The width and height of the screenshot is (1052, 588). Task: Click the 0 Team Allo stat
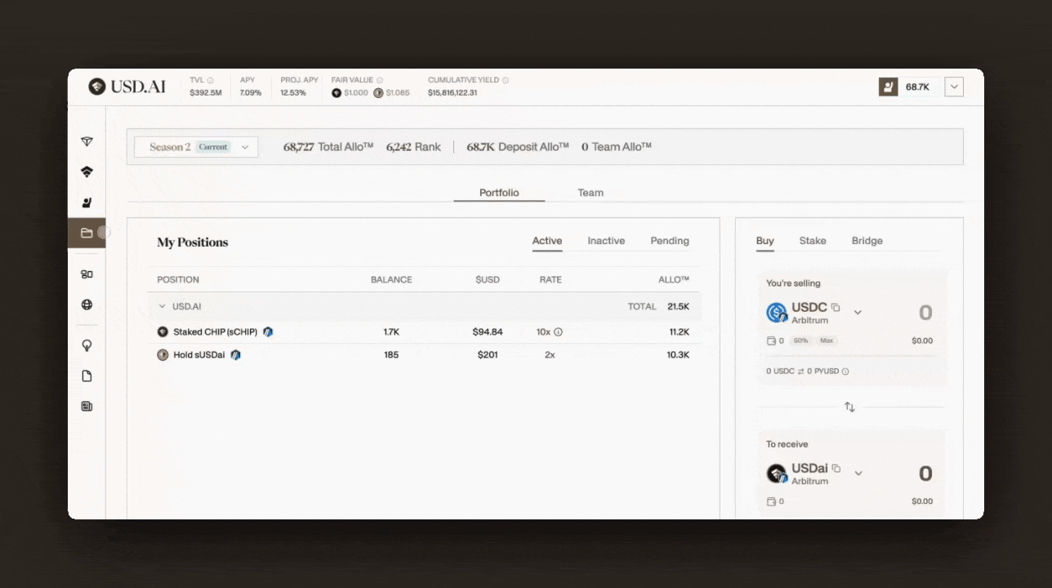[x=617, y=147]
